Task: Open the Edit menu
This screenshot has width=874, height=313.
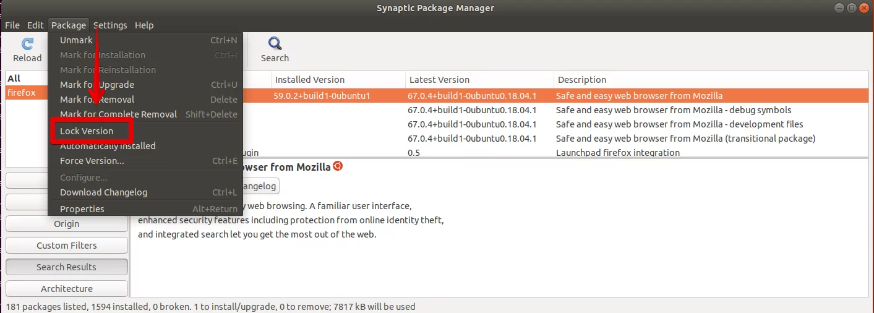Action: click(35, 25)
